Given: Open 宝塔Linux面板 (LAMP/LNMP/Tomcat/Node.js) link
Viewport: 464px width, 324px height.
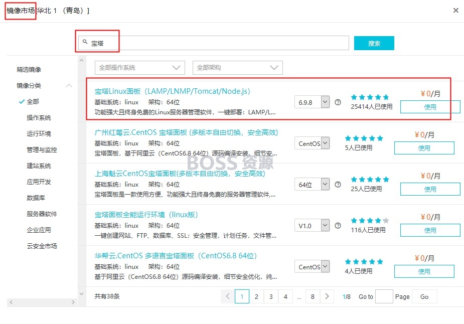Looking at the screenshot, I should 172,91.
